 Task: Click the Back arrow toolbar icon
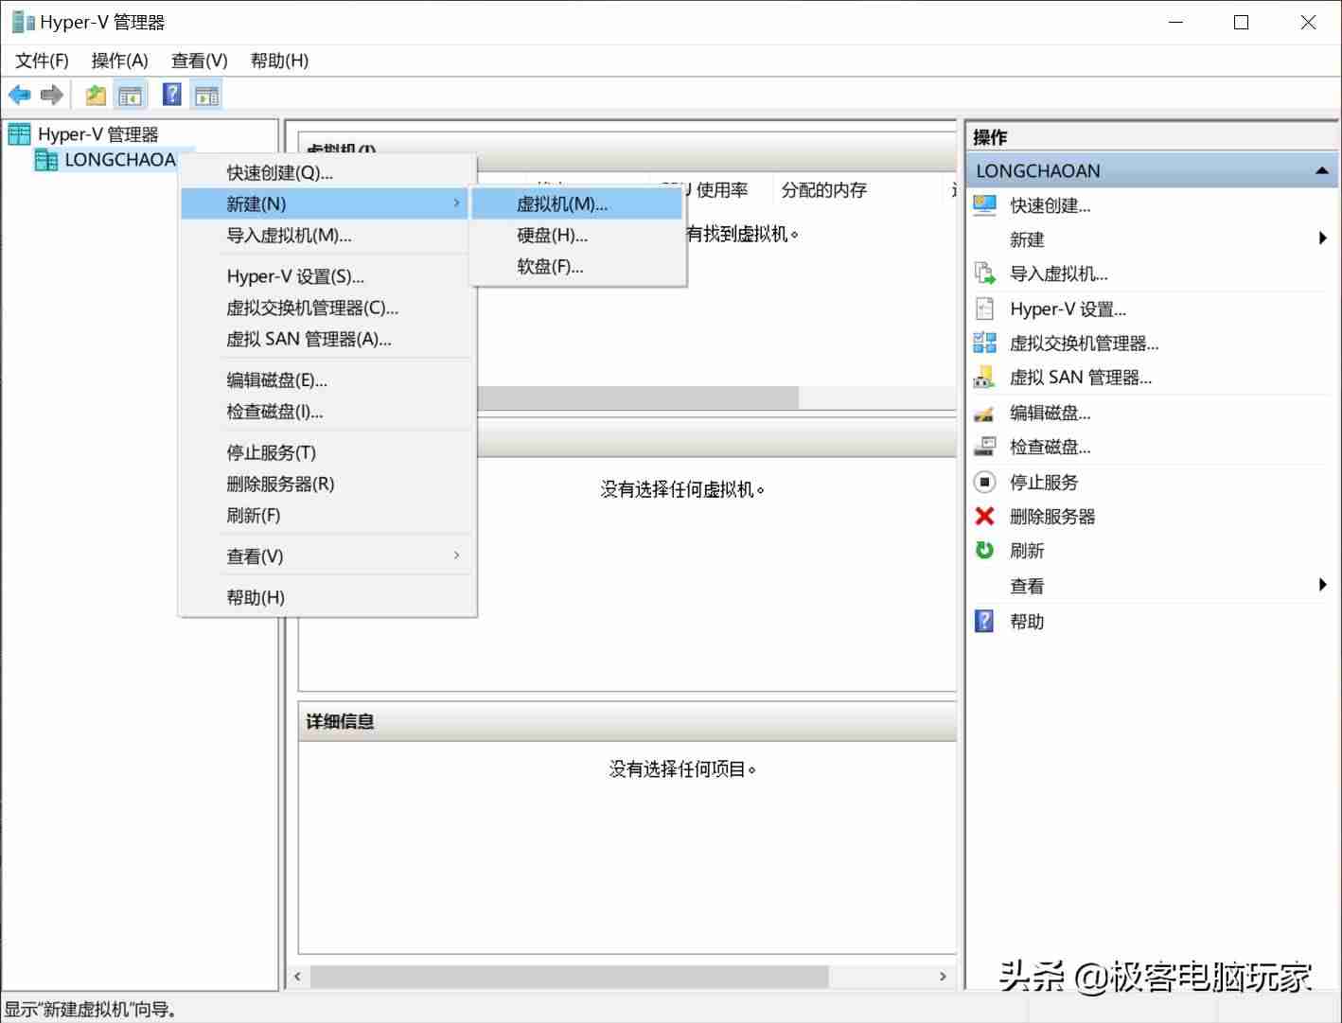19,95
